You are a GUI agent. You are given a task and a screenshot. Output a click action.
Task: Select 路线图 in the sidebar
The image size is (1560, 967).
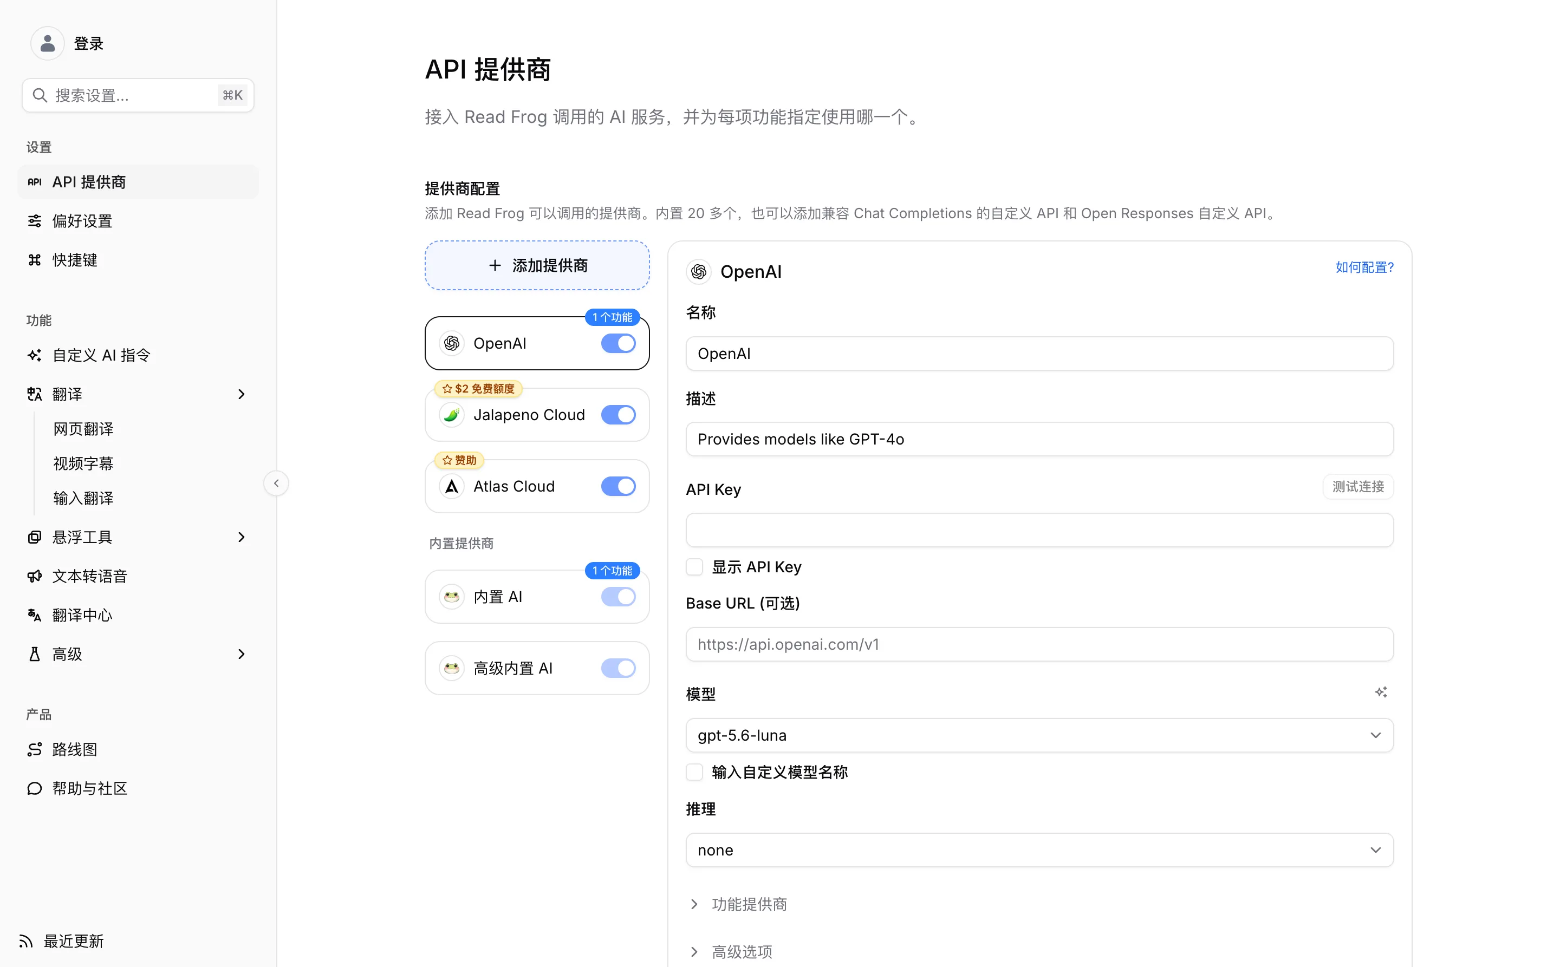138,749
